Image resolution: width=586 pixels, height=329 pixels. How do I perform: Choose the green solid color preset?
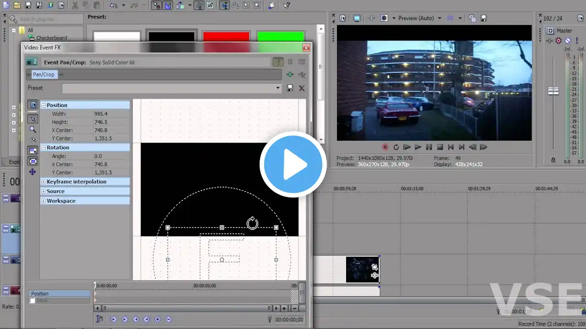281,37
